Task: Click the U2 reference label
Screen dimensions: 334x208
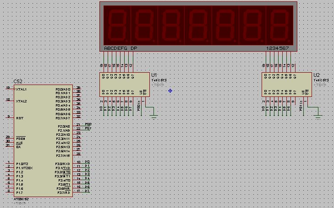Action: [x=317, y=75]
